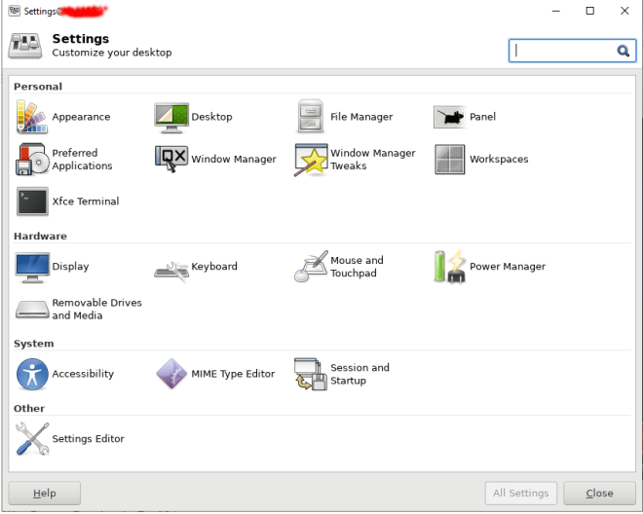
Task: Open Power Manager settings
Action: pyautogui.click(x=450, y=267)
